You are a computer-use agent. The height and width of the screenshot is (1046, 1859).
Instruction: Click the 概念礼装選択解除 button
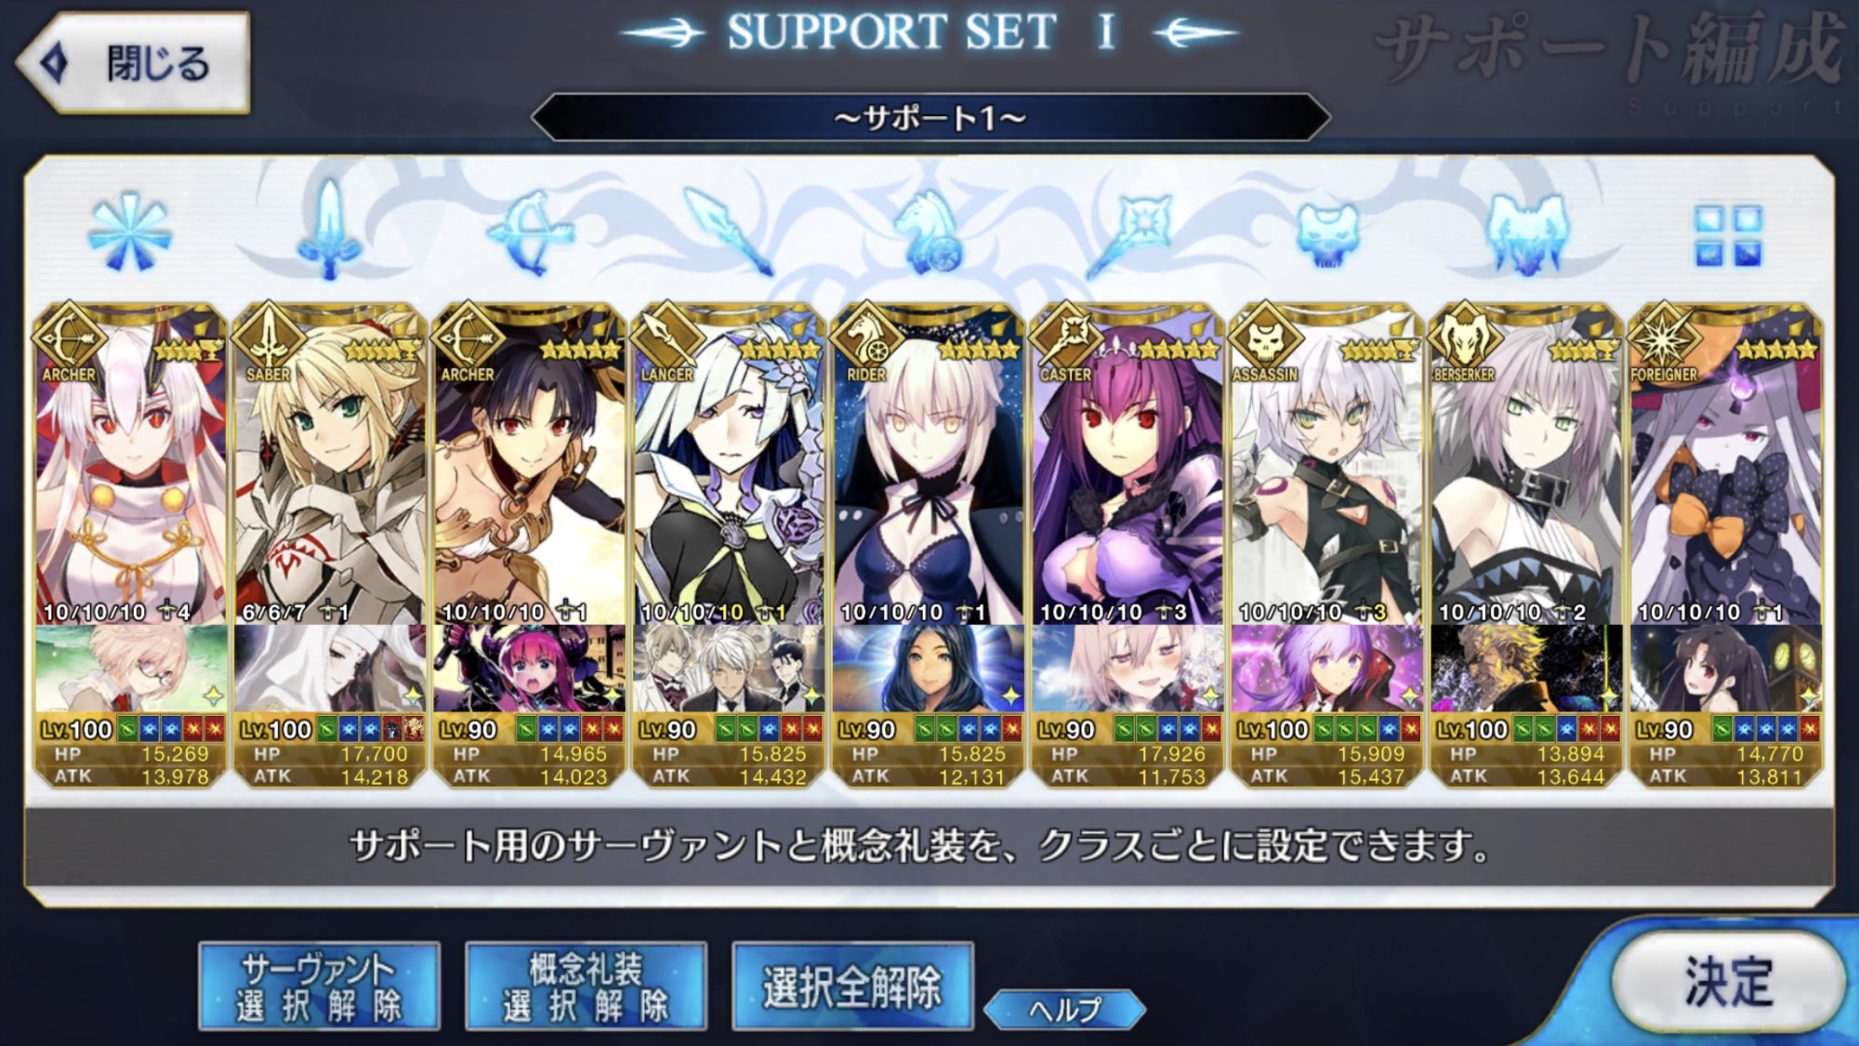tap(586, 986)
